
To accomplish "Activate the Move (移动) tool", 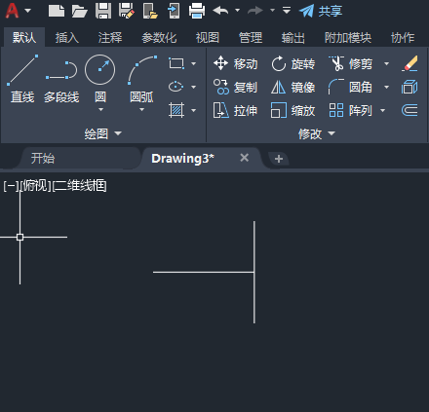I will tap(236, 63).
